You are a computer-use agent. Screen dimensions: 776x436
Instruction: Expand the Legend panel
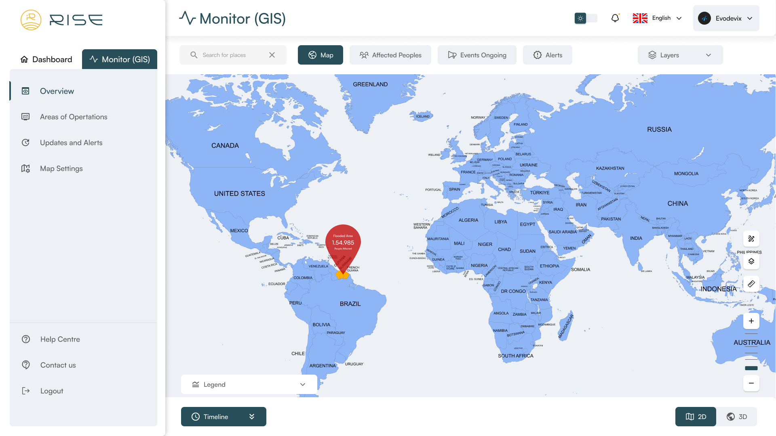point(249,384)
